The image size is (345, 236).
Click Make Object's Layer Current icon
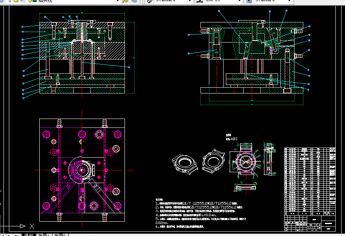pyautogui.click(x=125, y=1)
